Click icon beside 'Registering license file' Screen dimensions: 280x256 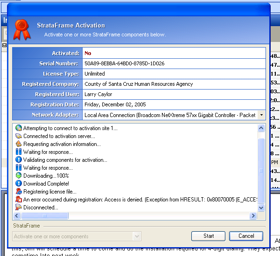19,192
